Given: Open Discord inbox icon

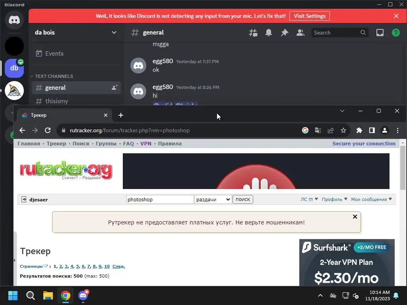Looking at the screenshot, I should (380, 33).
